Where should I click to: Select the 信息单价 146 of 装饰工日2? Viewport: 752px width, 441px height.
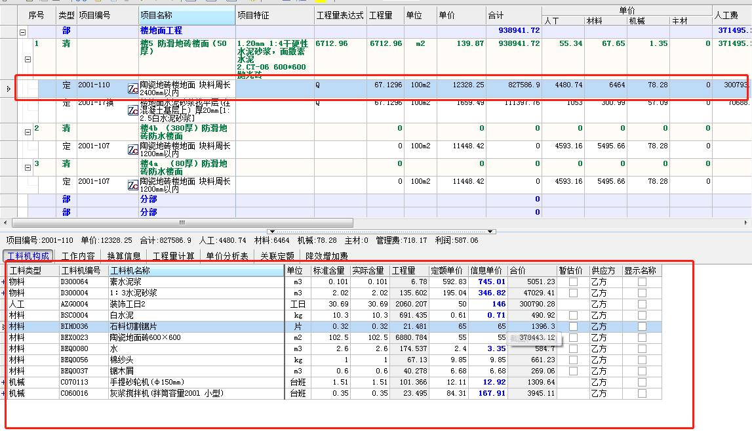(x=499, y=304)
